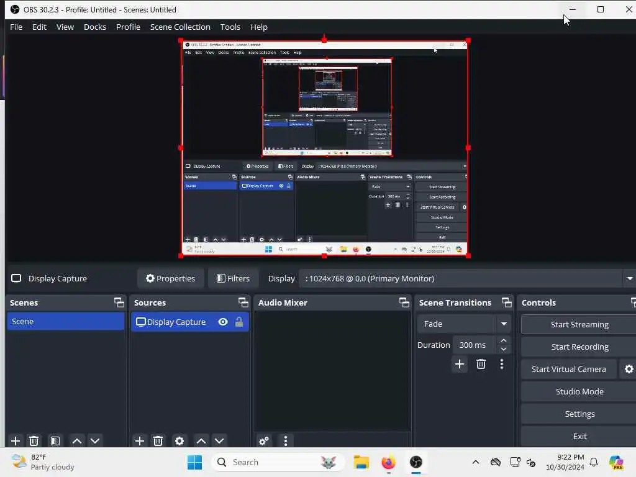Open source Filters button in toolbar
This screenshot has height=477, width=636.
pos(234,279)
